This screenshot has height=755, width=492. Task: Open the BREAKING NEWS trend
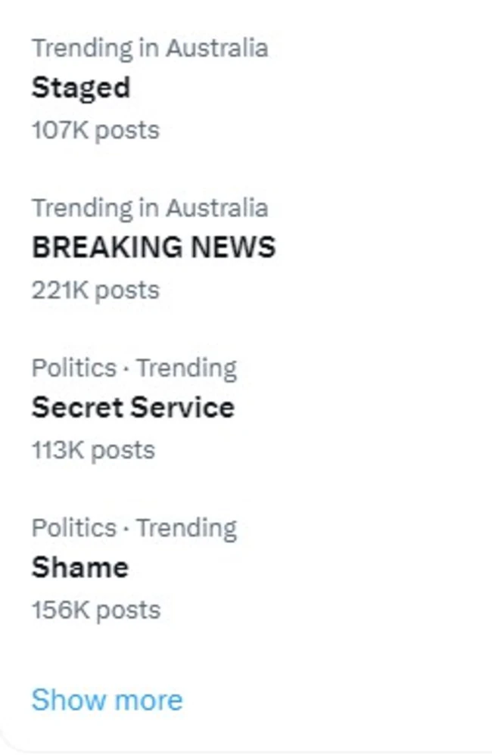(x=153, y=247)
